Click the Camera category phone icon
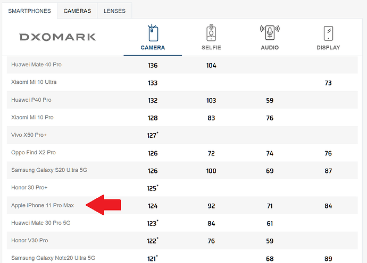The height and width of the screenshot is (263, 367). click(153, 33)
